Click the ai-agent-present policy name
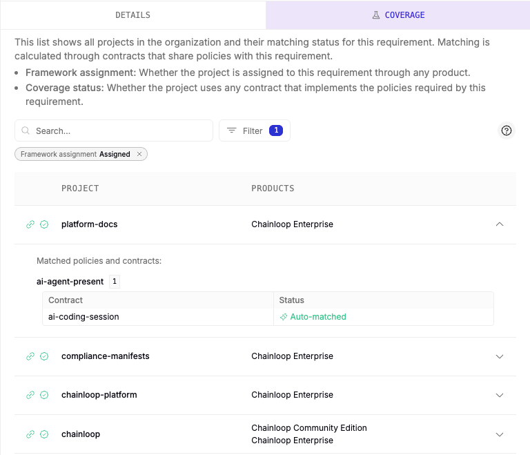Viewport: 530px width, 455px height. tap(70, 282)
